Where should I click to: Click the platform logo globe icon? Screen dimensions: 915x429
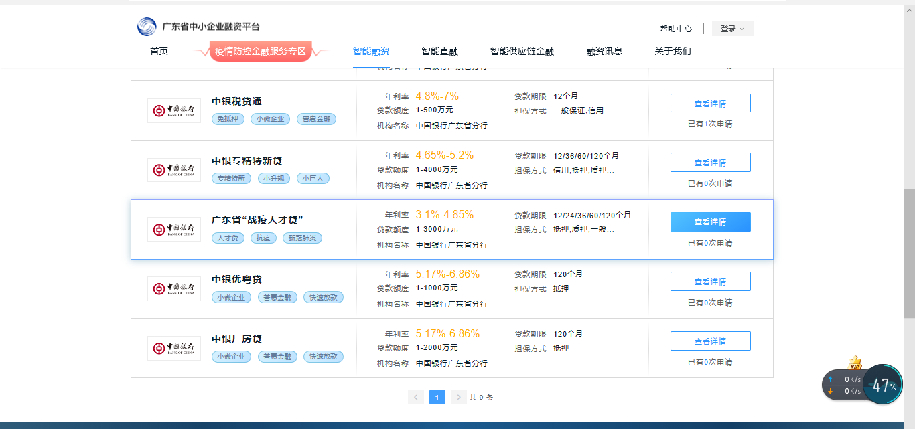[x=147, y=27]
